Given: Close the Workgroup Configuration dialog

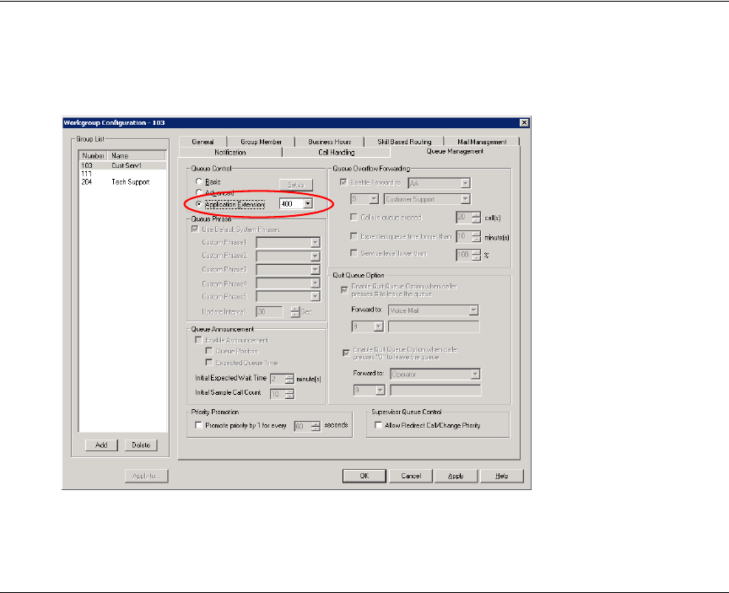Looking at the screenshot, I should [x=524, y=122].
